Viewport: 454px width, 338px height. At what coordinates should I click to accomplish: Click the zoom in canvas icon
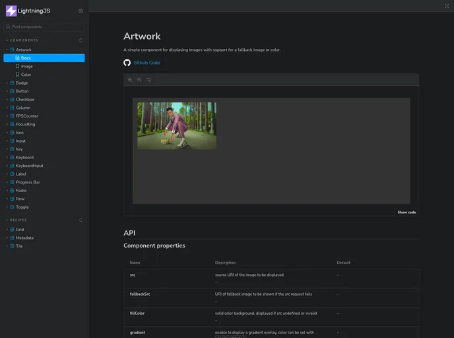(x=130, y=80)
